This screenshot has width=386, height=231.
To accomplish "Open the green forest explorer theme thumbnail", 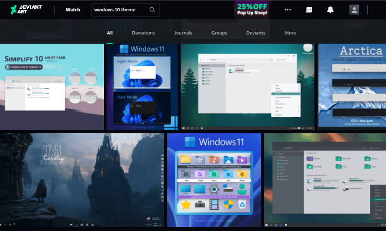I will (x=248, y=87).
